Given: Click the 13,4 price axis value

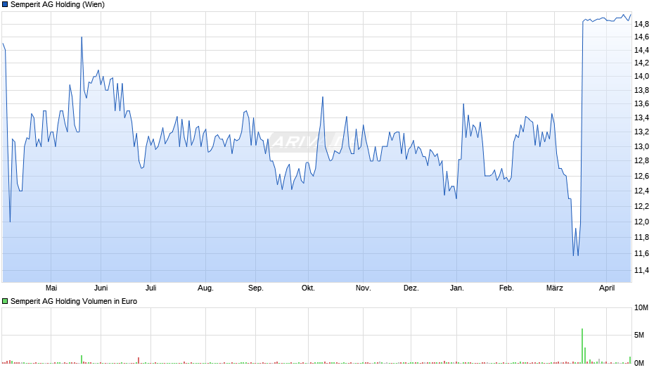Looking at the screenshot, I should pos(641,117).
